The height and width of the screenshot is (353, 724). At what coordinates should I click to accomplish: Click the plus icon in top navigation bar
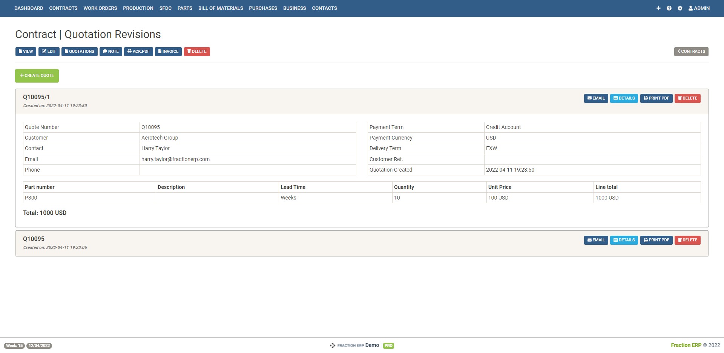click(658, 8)
